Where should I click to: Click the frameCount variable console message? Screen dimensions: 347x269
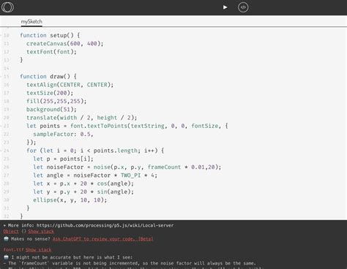tap(130, 263)
